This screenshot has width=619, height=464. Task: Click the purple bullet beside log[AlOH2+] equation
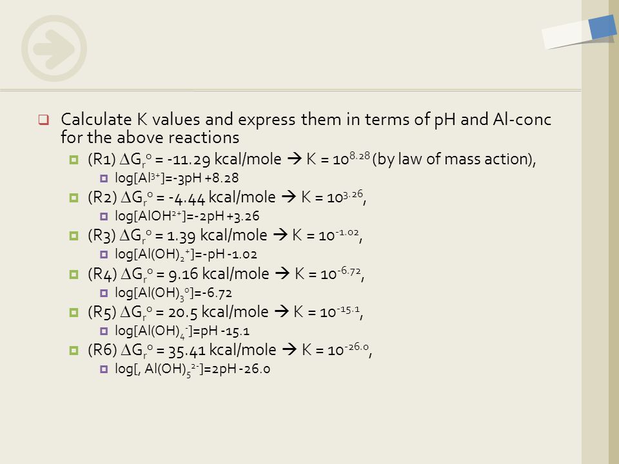(x=104, y=217)
